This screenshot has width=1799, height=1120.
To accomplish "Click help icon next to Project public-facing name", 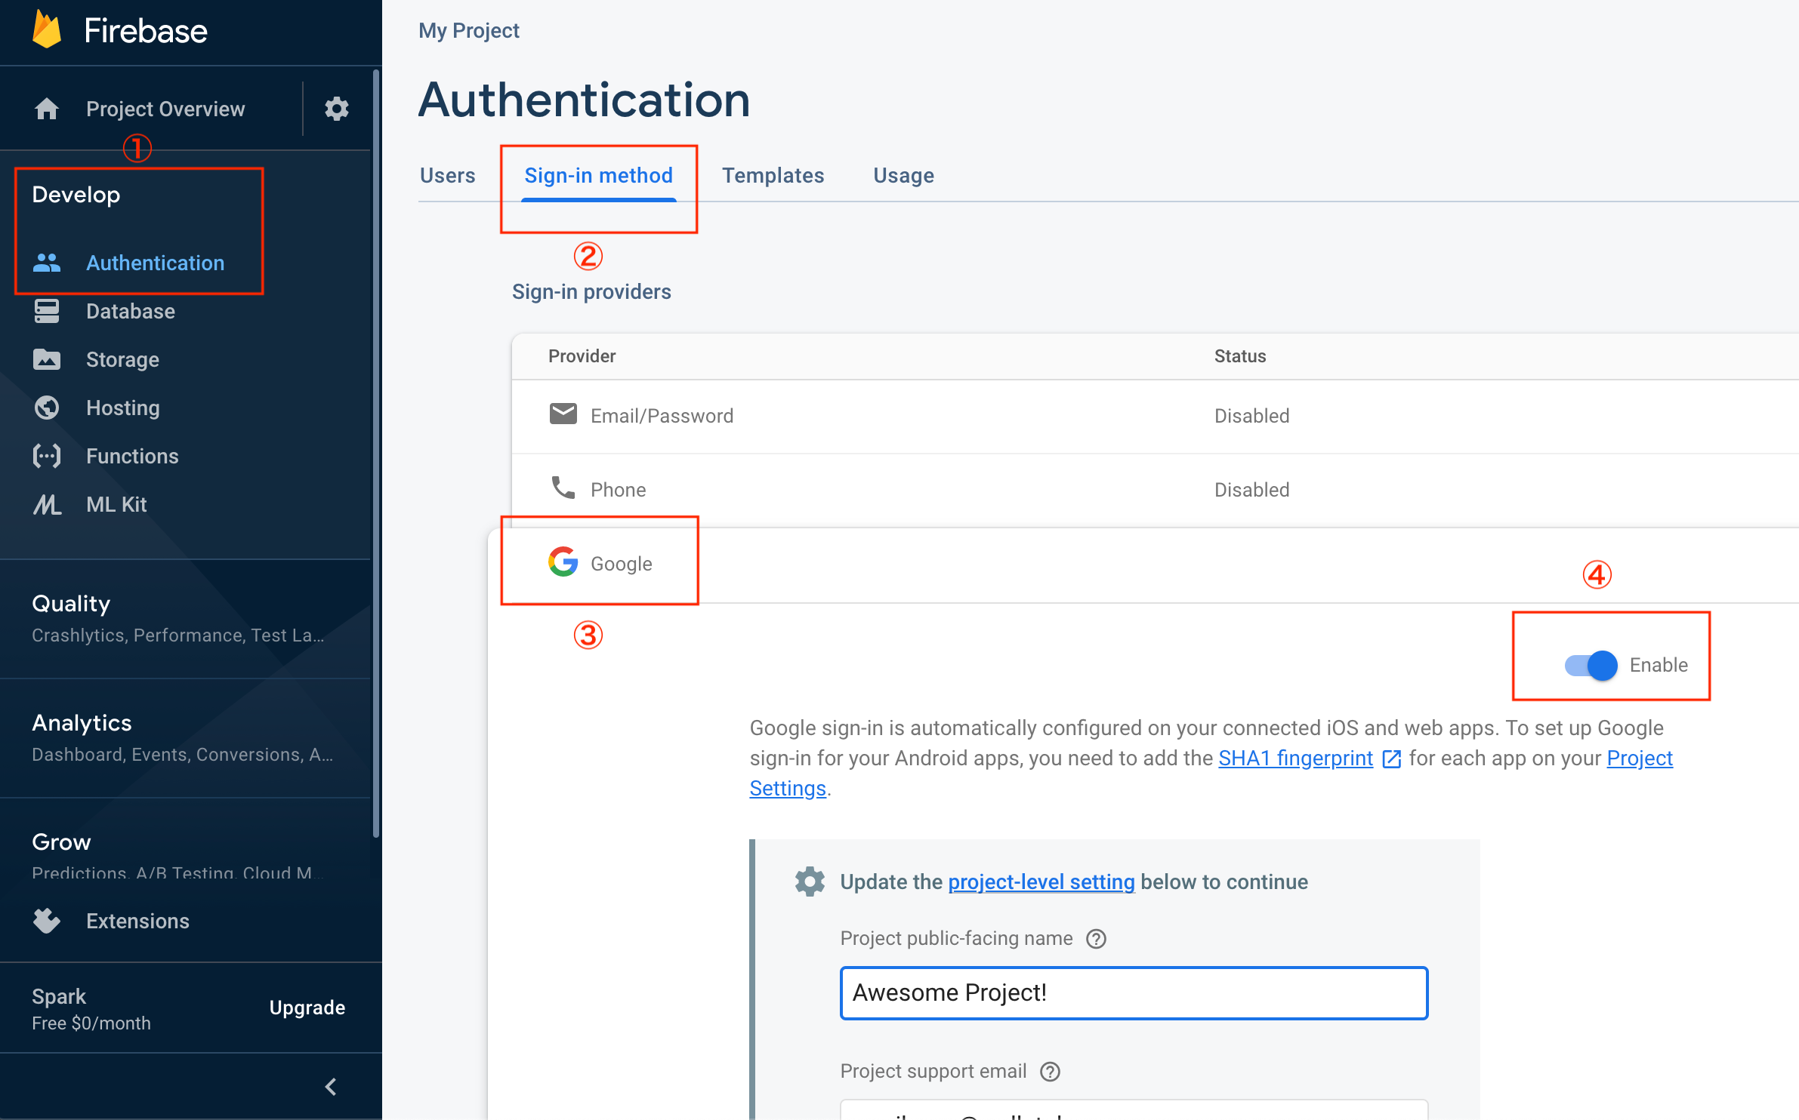I will click(1096, 939).
